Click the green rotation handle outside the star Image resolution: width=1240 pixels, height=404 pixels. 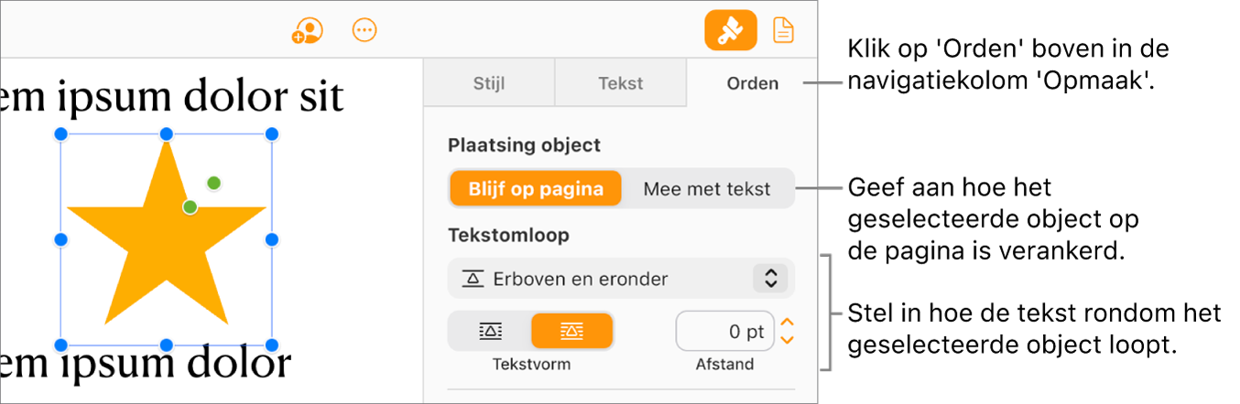[x=213, y=183]
